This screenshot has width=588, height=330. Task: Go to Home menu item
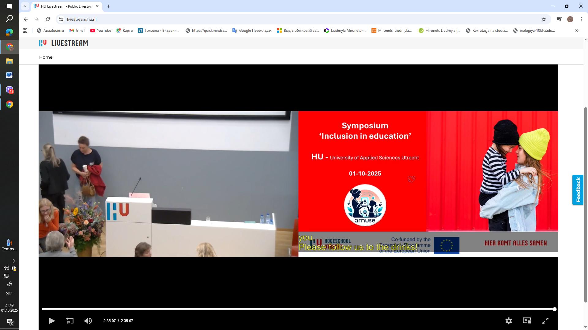[x=46, y=57]
